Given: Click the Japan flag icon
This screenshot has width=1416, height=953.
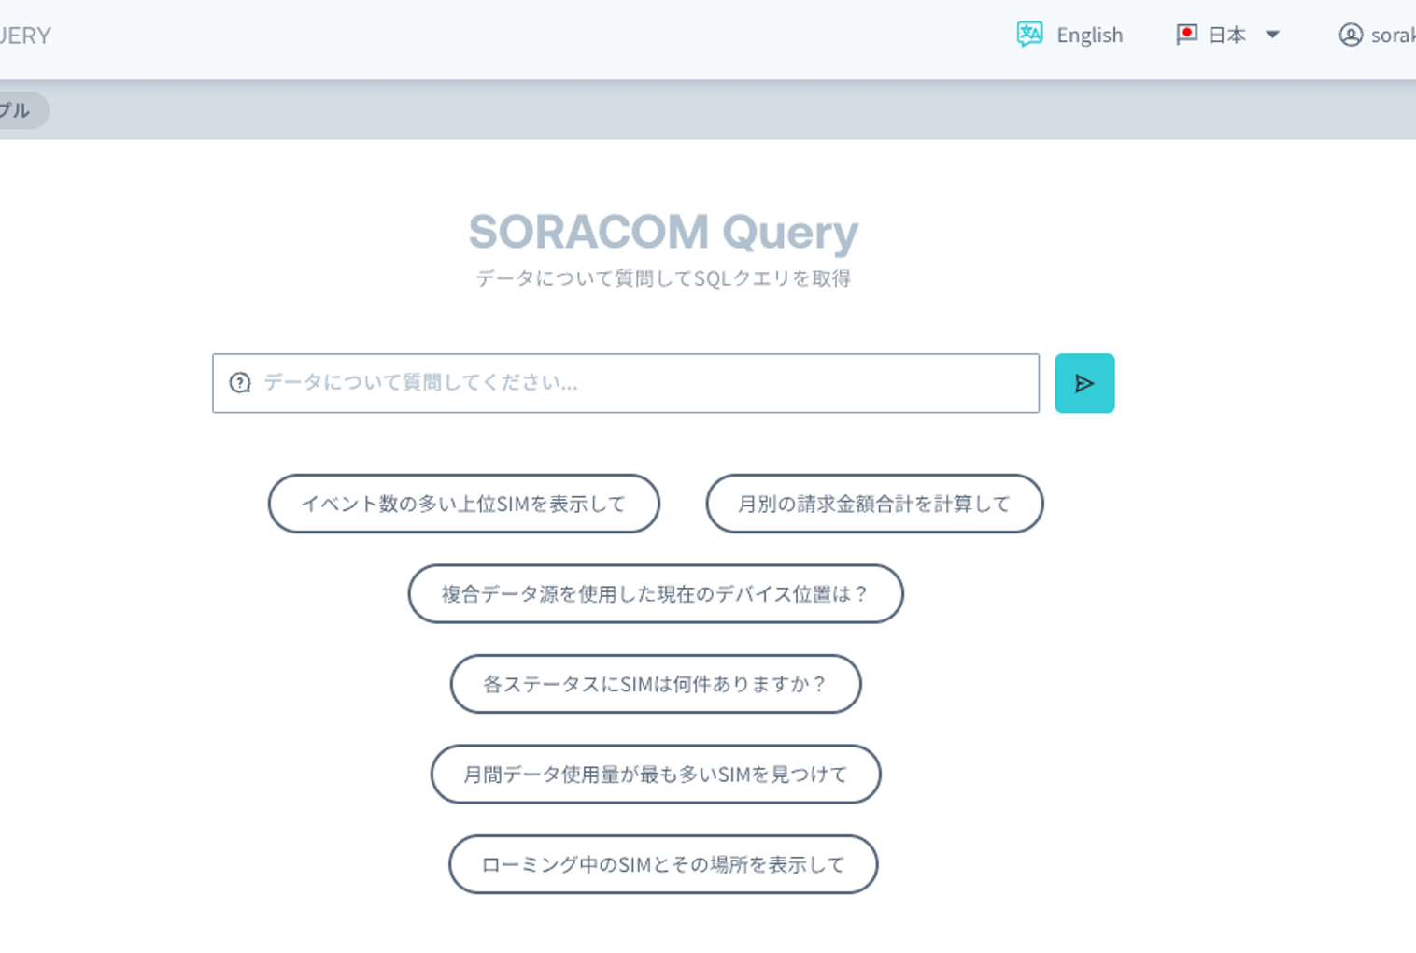Looking at the screenshot, I should [1186, 35].
